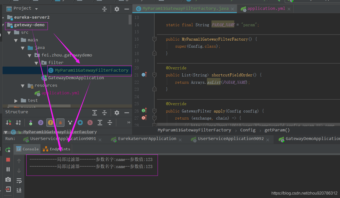Collapse MyParam11GatewayFilterFactory node in Structure

pos(6,132)
